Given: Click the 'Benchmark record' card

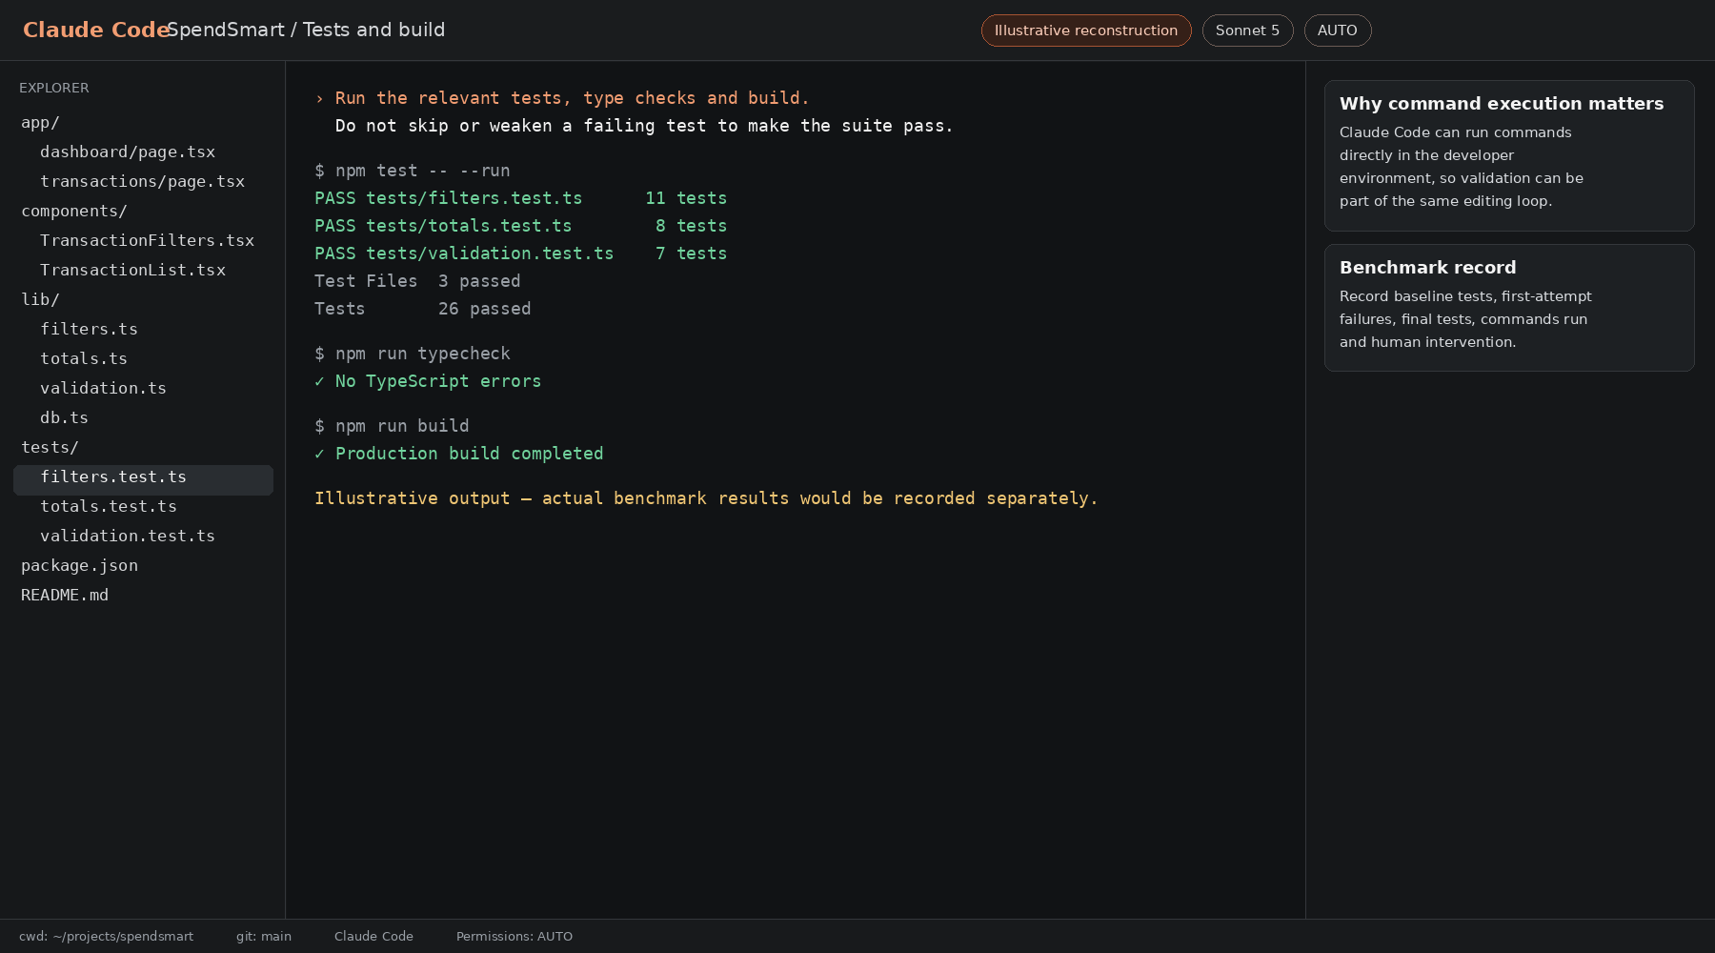Looking at the screenshot, I should click(1509, 308).
